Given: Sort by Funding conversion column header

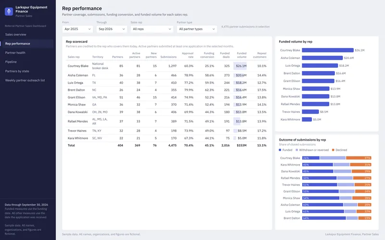Looking at the screenshot, I should click(207, 55).
